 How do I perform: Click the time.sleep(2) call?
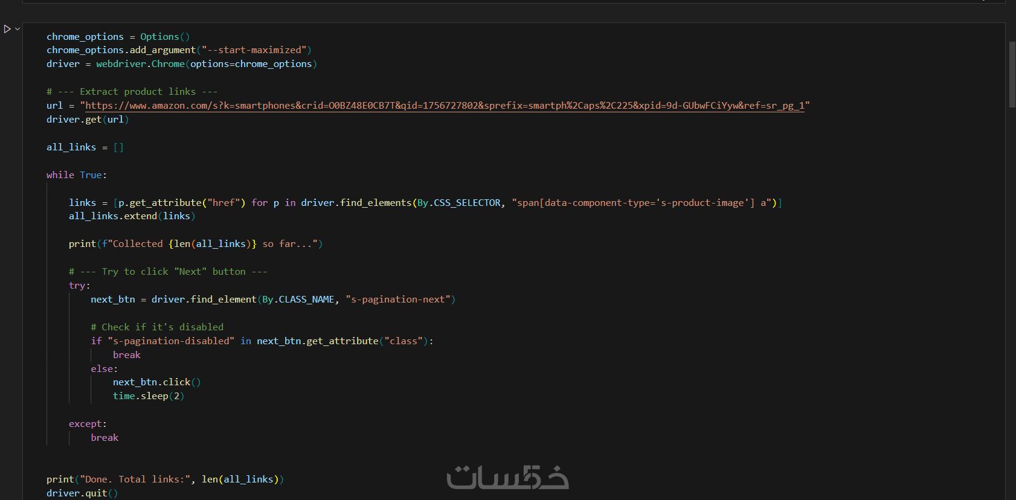click(148, 396)
